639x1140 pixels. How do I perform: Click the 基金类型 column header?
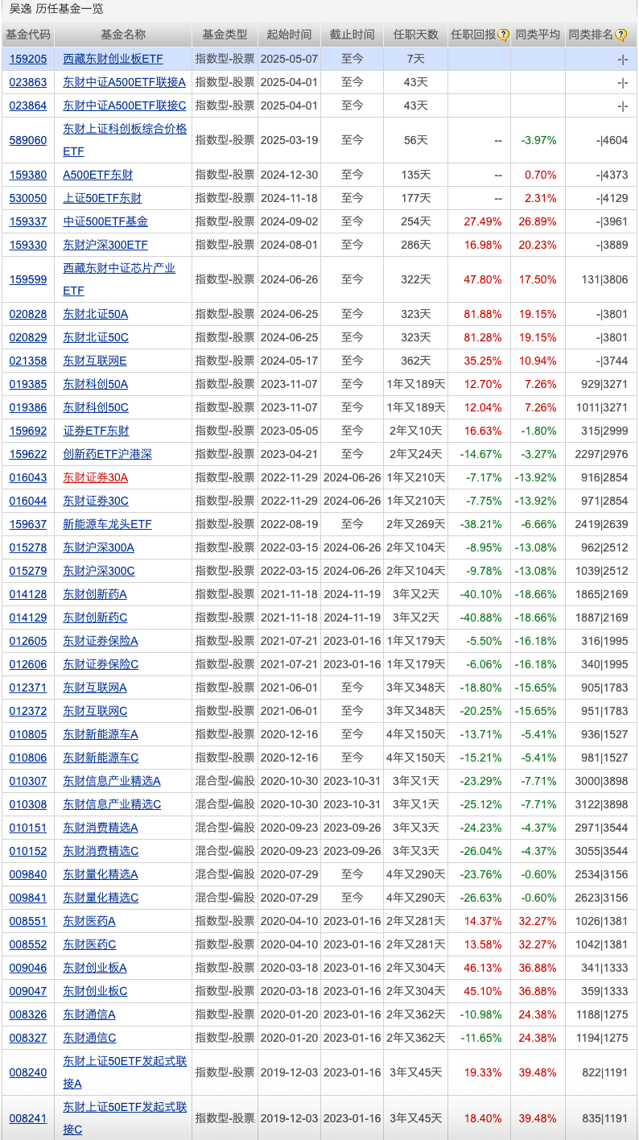click(225, 35)
